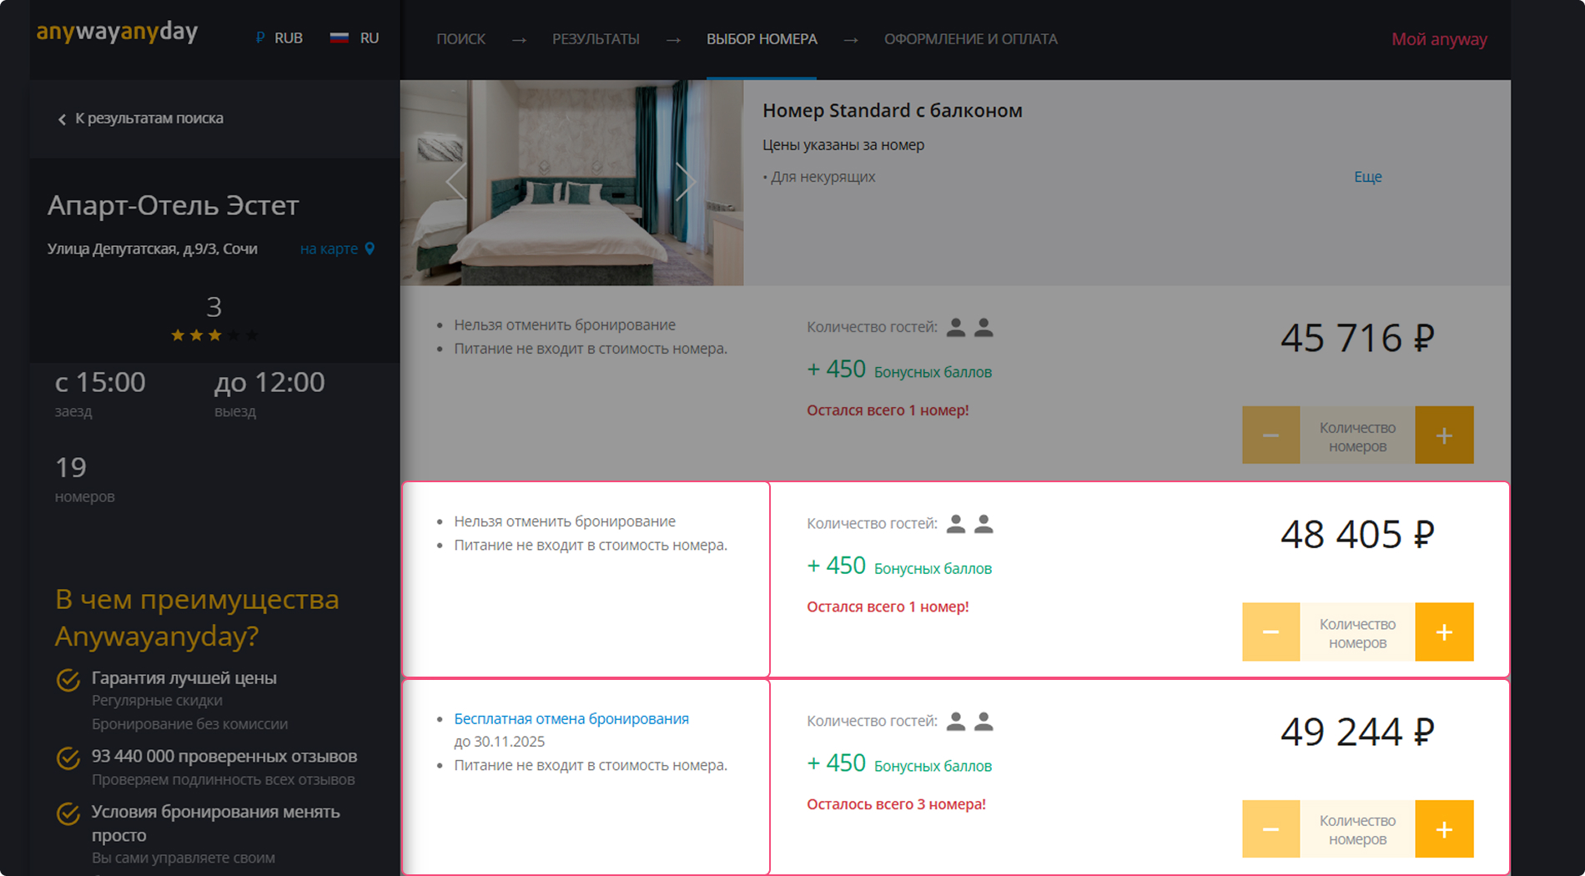
Task: Add a room for 49 244 ₽ offer
Action: pos(1444,829)
